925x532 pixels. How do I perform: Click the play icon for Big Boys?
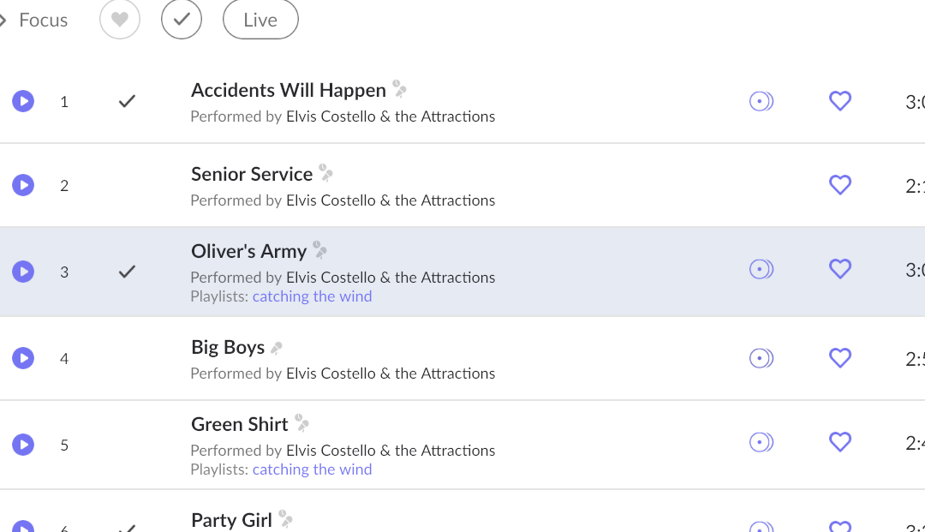tap(23, 358)
